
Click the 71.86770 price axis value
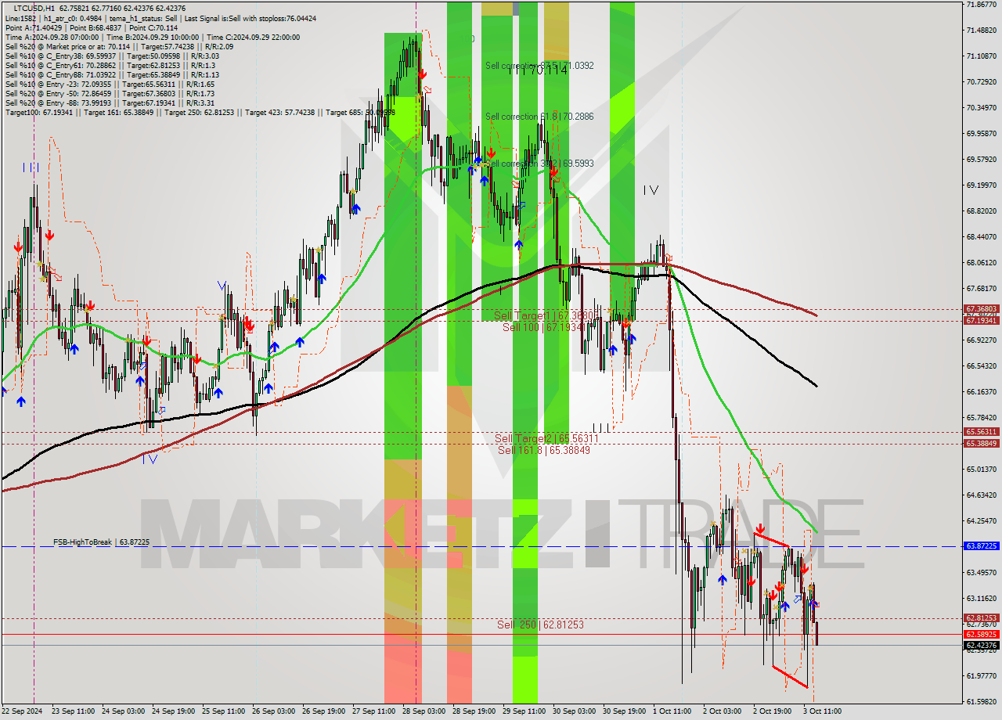(981, 5)
